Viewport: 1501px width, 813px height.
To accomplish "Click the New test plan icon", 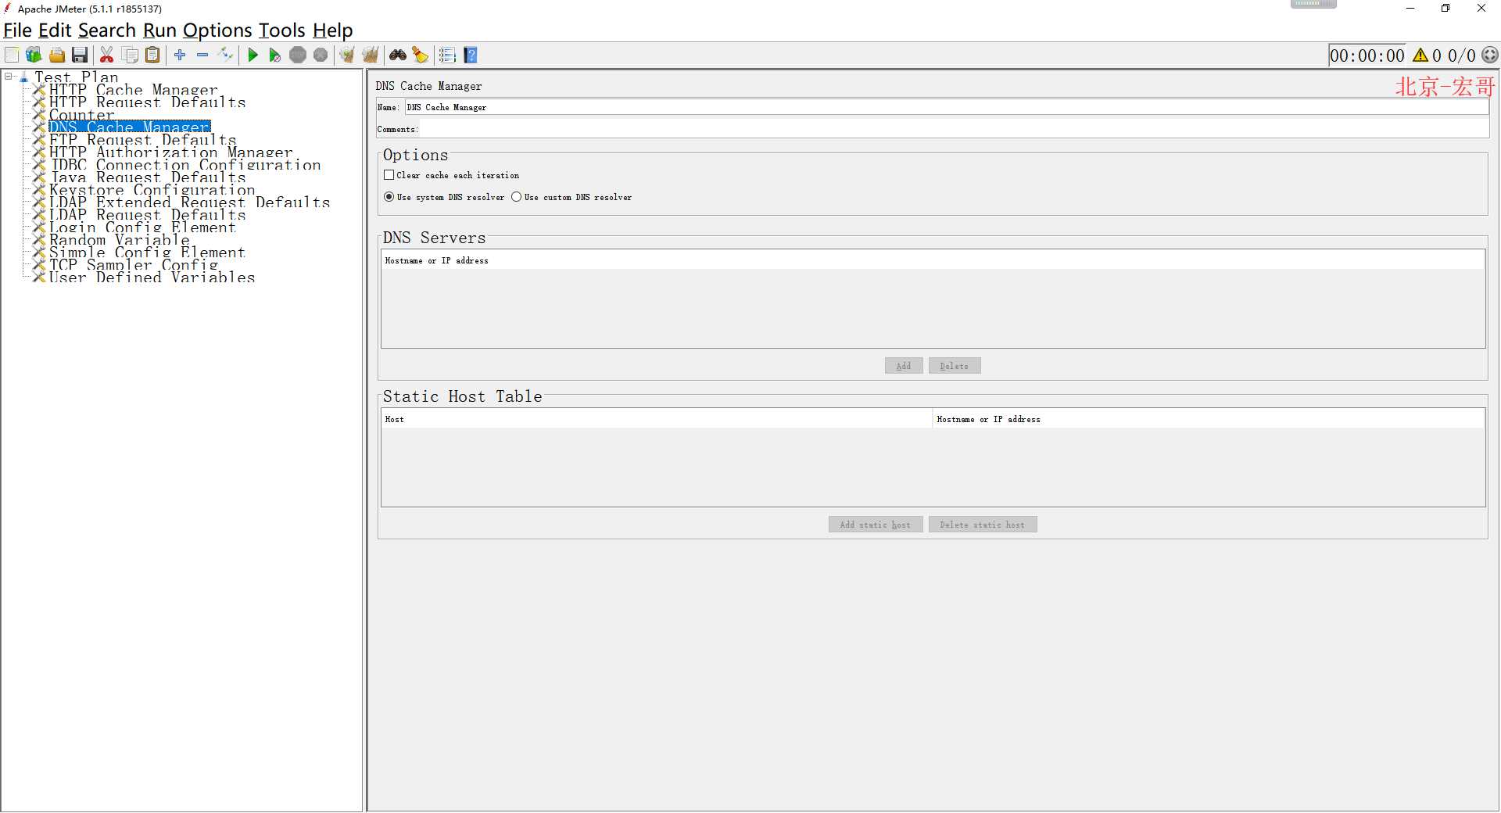I will pyautogui.click(x=12, y=55).
